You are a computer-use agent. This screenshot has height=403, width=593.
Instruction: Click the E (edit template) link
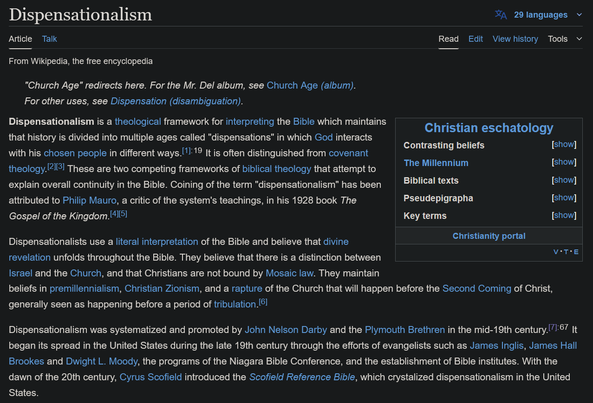(576, 252)
